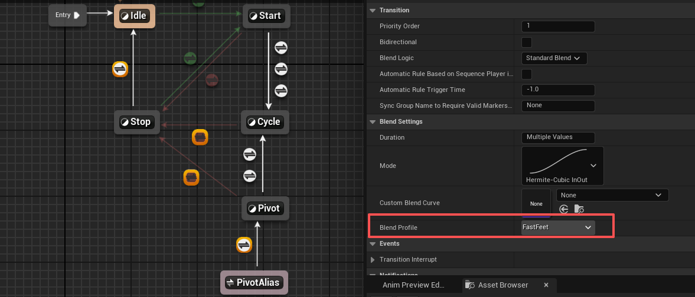Select the PivotAlias state alias node

pyautogui.click(x=254, y=282)
